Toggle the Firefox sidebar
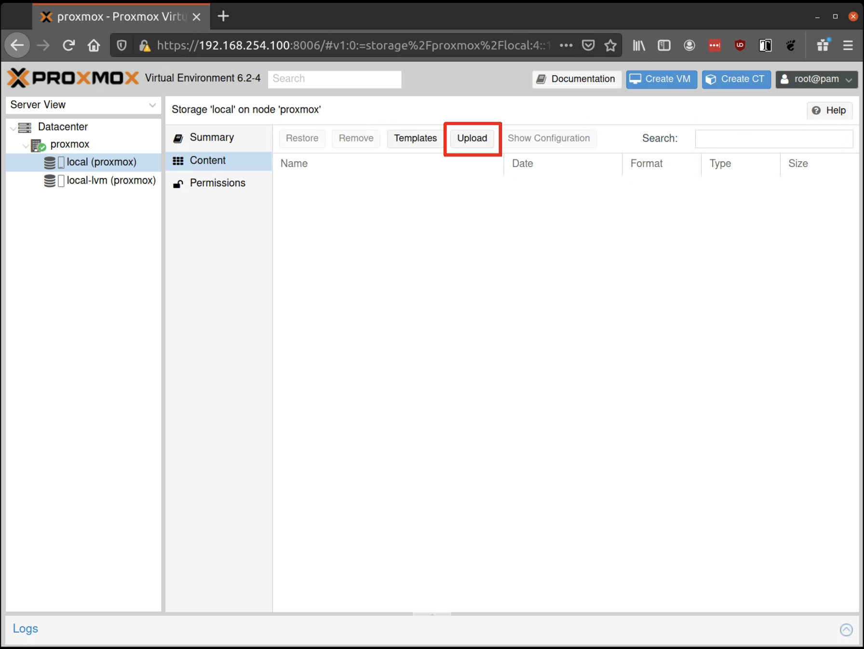 [664, 45]
